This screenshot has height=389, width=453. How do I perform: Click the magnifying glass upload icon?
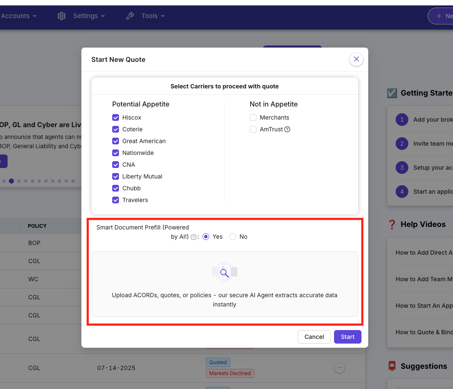click(x=224, y=272)
